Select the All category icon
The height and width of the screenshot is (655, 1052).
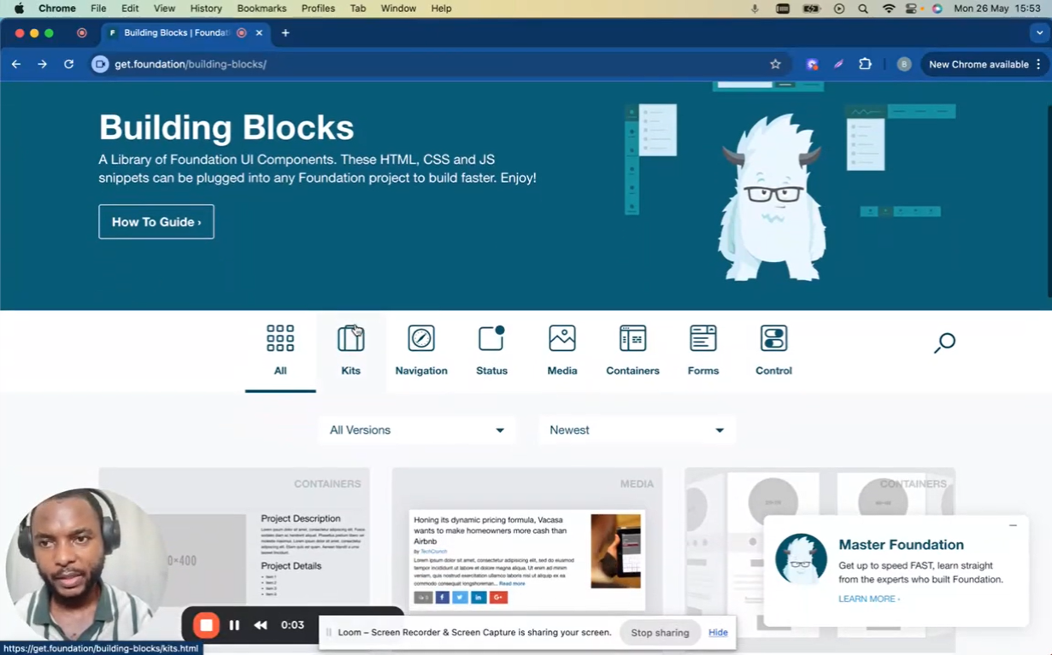[280, 338]
